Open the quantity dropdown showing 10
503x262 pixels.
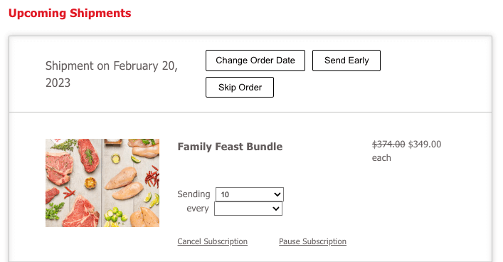[250, 194]
